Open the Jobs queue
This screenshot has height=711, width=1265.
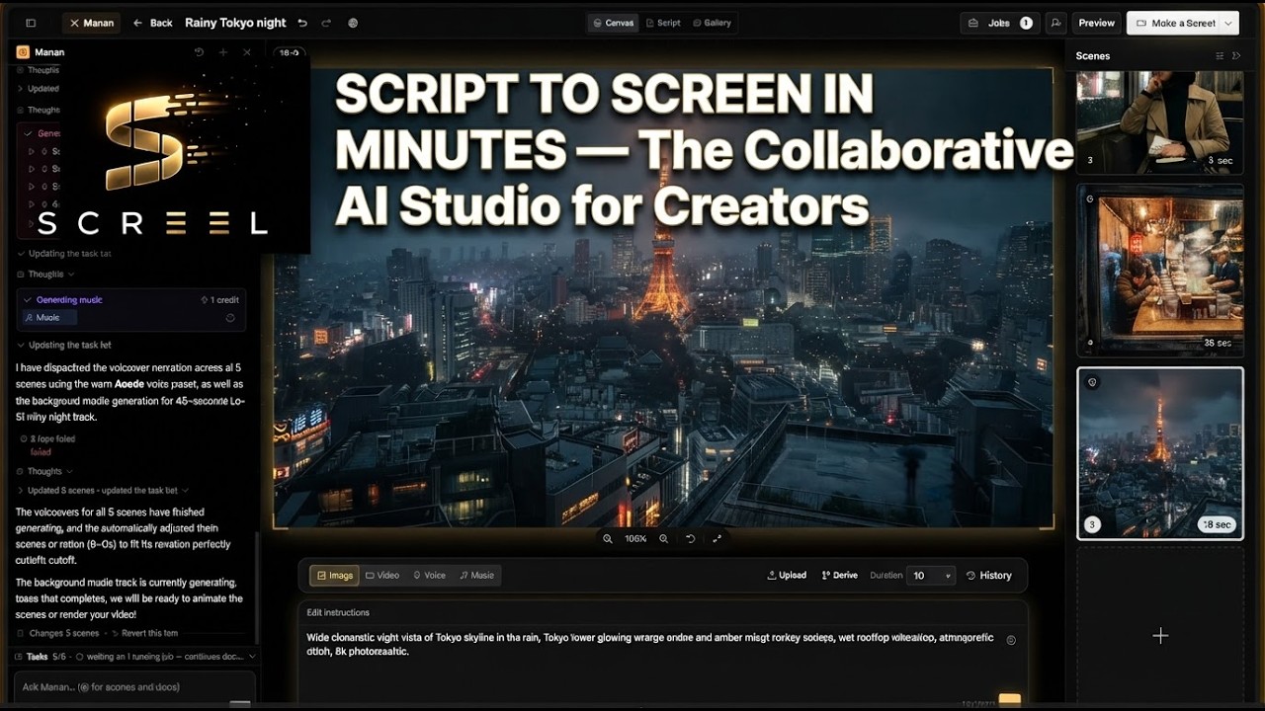[1000, 23]
